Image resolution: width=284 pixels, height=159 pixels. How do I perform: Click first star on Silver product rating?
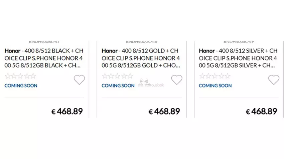click(x=202, y=76)
